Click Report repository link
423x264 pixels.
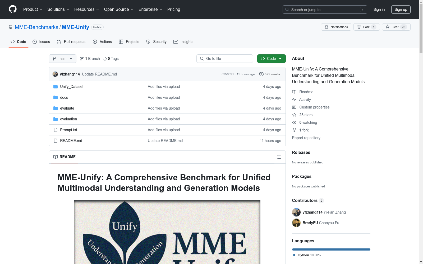point(306,138)
